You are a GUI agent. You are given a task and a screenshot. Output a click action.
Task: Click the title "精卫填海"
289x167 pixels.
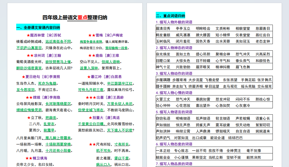pos(40,158)
